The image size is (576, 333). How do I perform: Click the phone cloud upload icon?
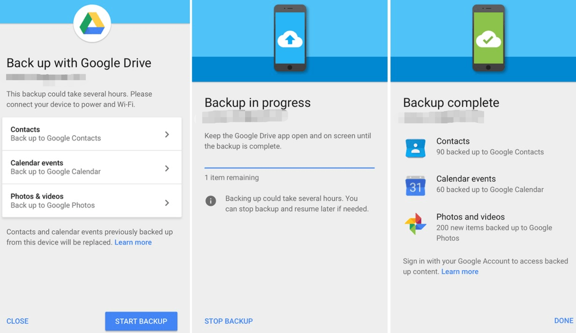[290, 38]
